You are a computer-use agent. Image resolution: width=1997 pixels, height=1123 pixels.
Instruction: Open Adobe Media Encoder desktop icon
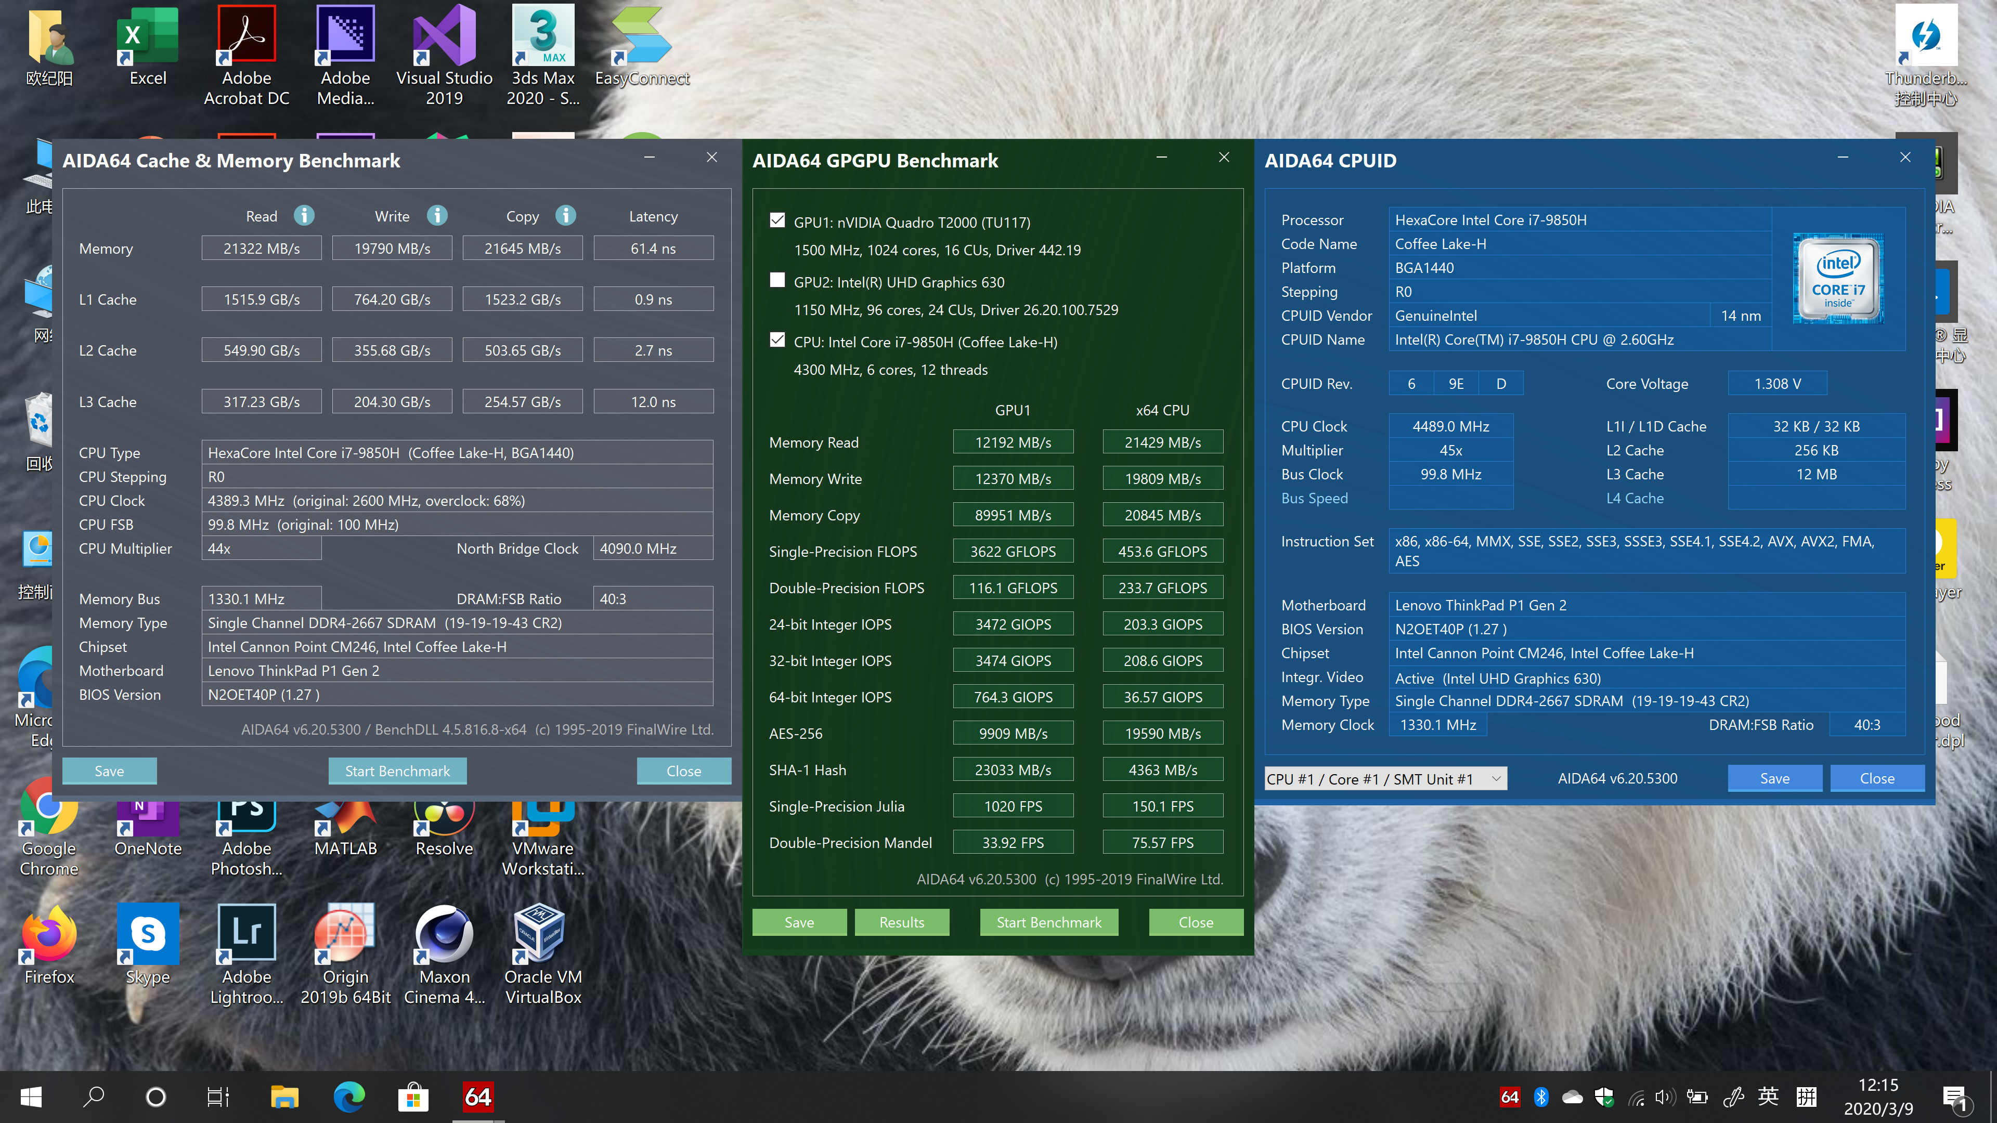click(346, 56)
